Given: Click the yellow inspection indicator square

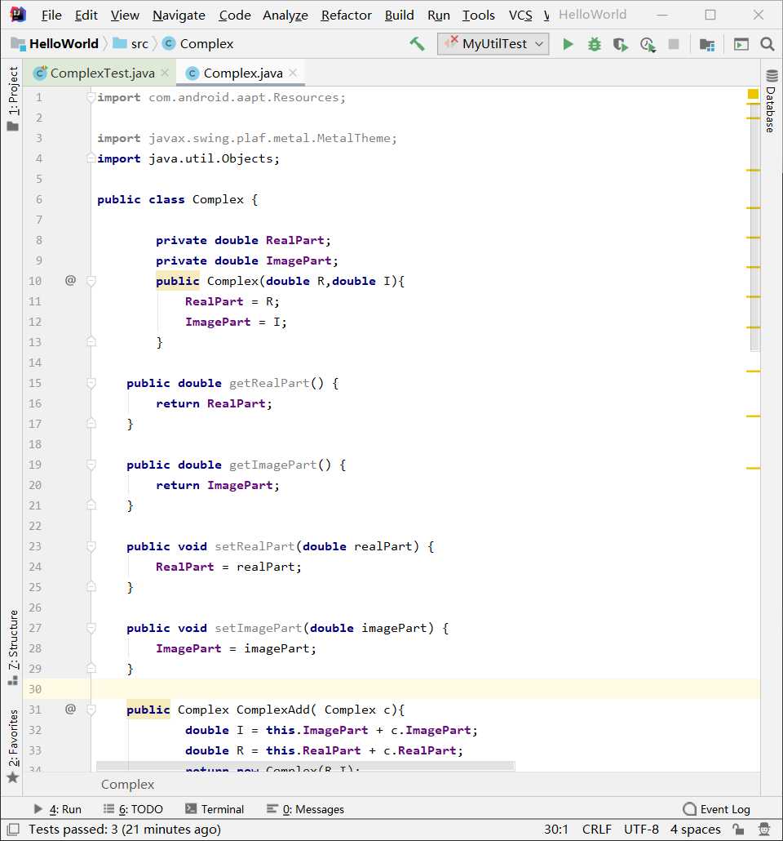Looking at the screenshot, I should 753,95.
